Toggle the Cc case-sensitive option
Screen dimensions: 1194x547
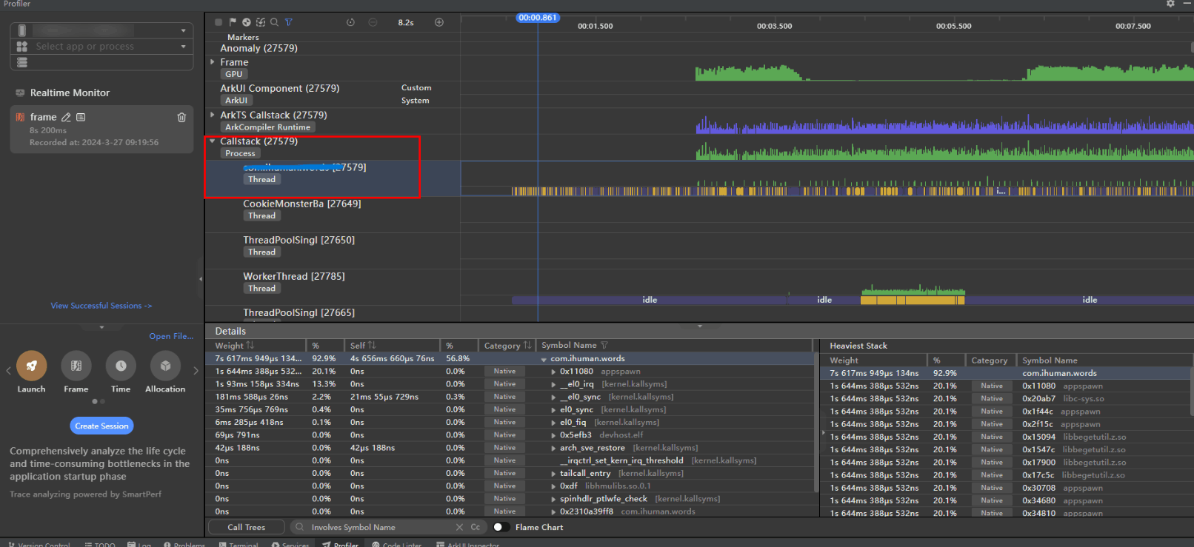click(x=476, y=527)
